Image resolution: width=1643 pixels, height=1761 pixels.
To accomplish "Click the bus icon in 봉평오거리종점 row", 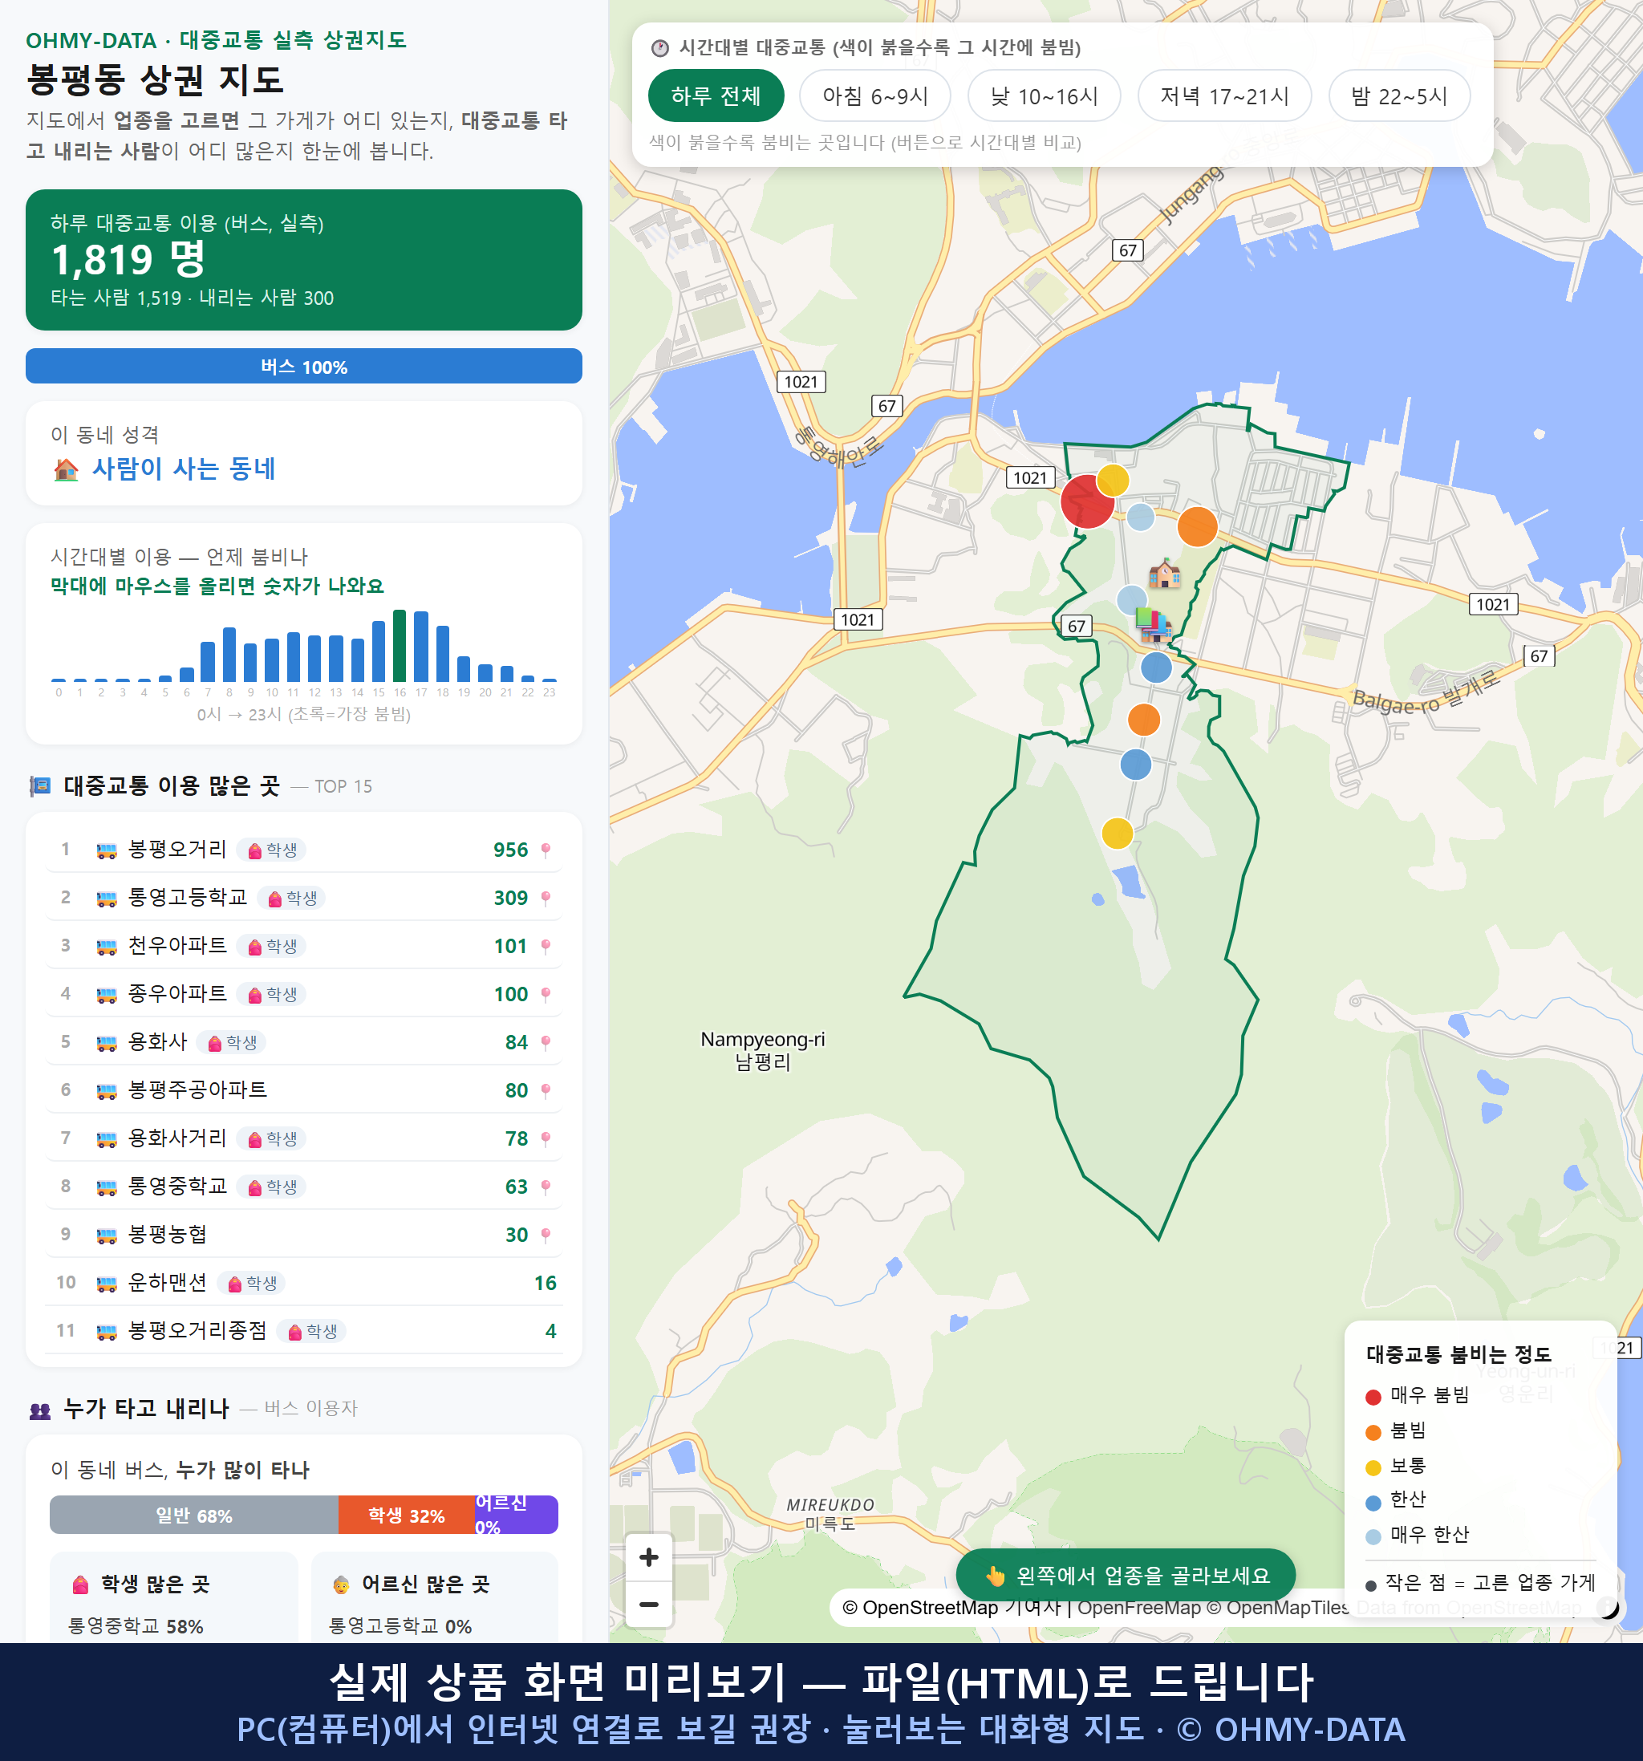I will (106, 1331).
